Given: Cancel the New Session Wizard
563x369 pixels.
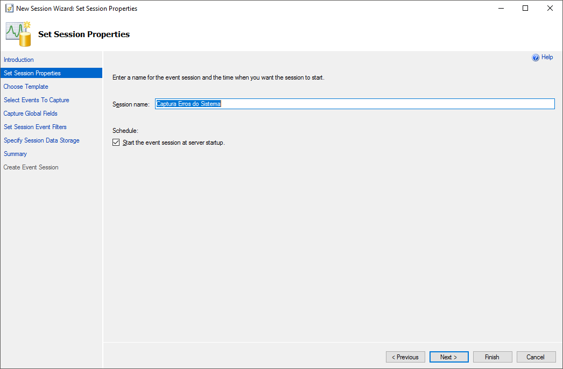Looking at the screenshot, I should (x=536, y=357).
